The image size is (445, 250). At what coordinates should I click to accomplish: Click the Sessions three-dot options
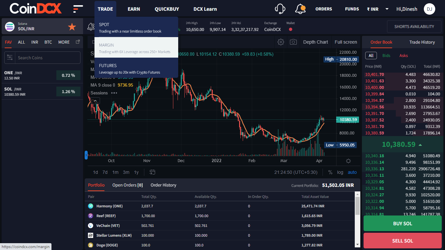(x=114, y=93)
